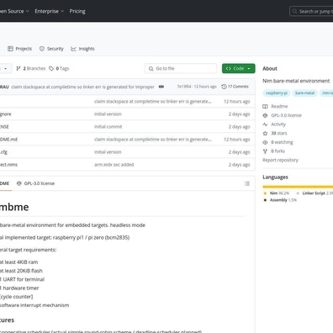Open the .nims project file
The width and height of the screenshot is (333, 333).
point(8,165)
